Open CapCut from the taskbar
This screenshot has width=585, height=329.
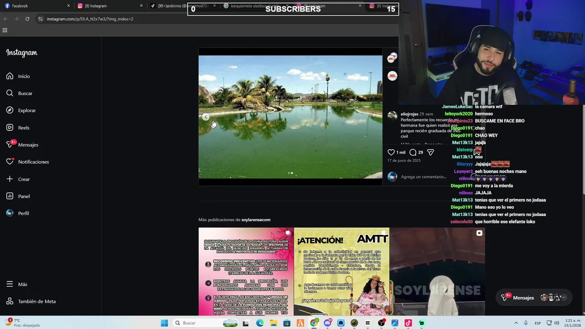pyautogui.click(x=368, y=323)
